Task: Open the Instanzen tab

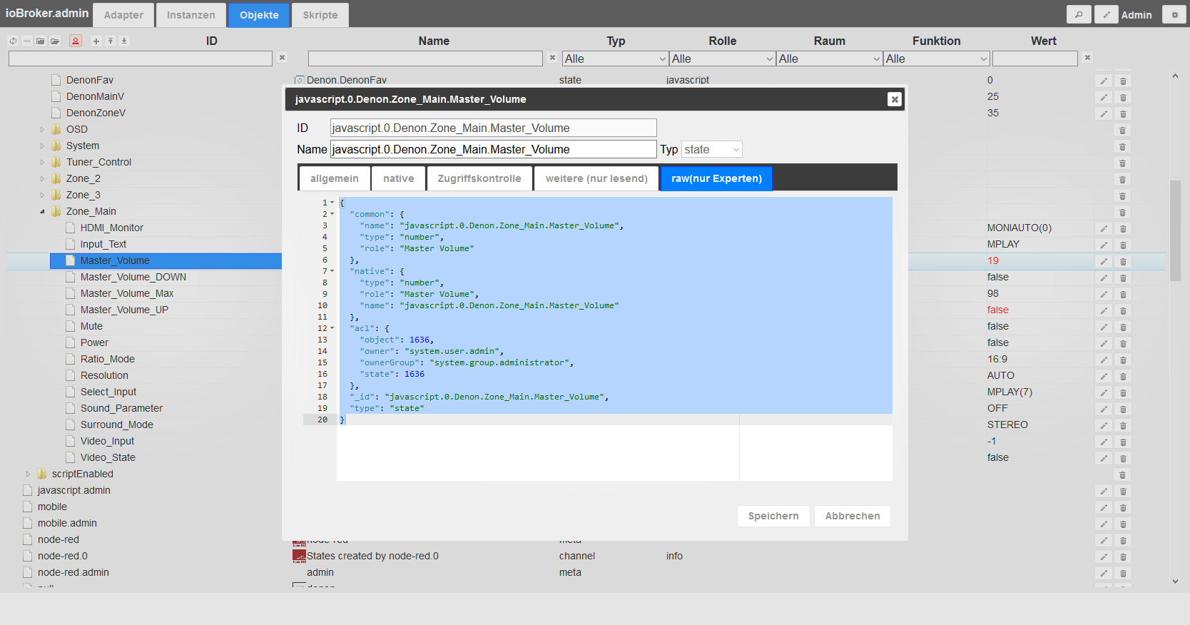Action: [x=190, y=15]
